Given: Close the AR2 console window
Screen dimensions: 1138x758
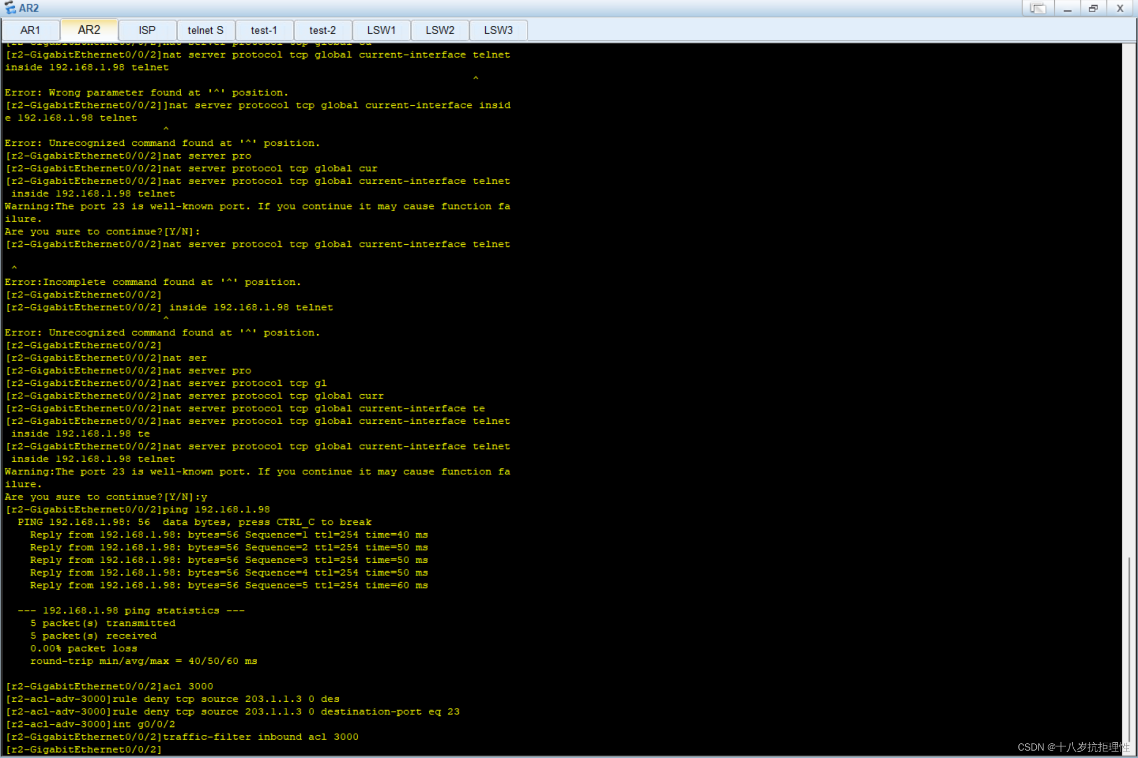Looking at the screenshot, I should pyautogui.click(x=1120, y=8).
